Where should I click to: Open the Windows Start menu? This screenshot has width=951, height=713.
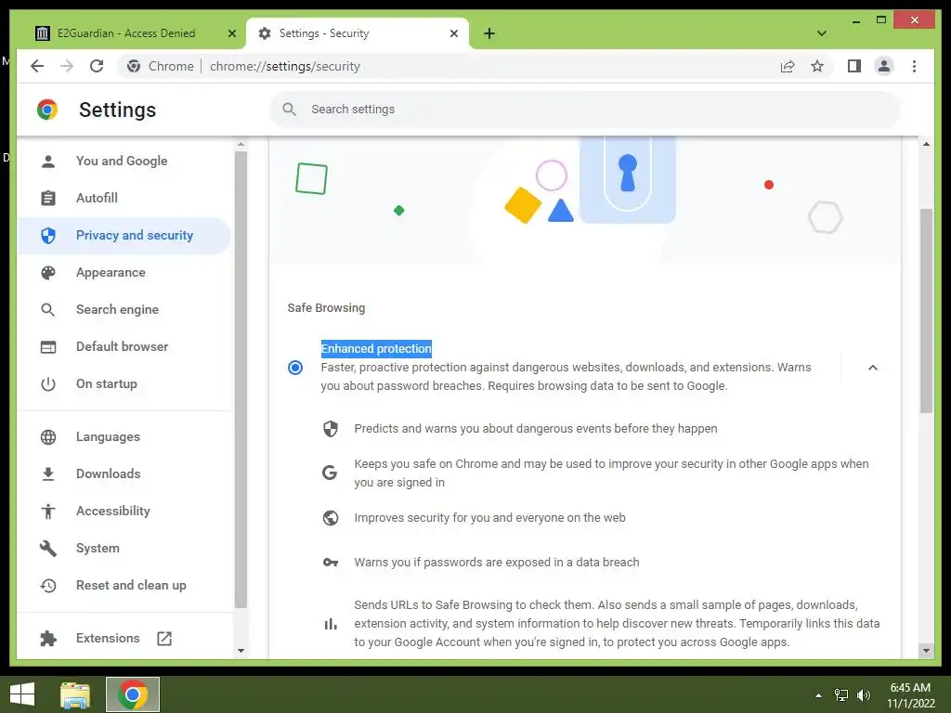(x=22, y=694)
